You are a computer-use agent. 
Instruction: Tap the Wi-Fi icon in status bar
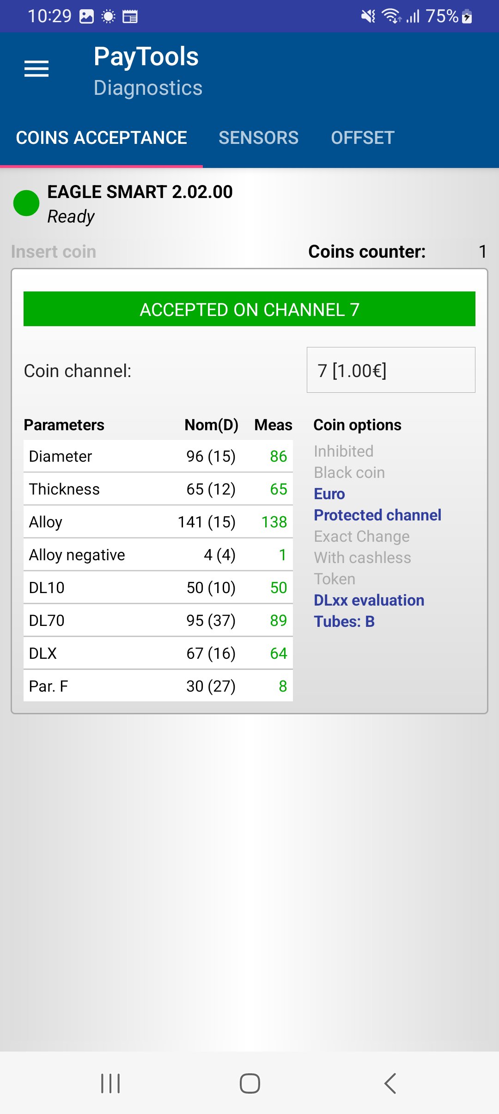pyautogui.click(x=391, y=16)
